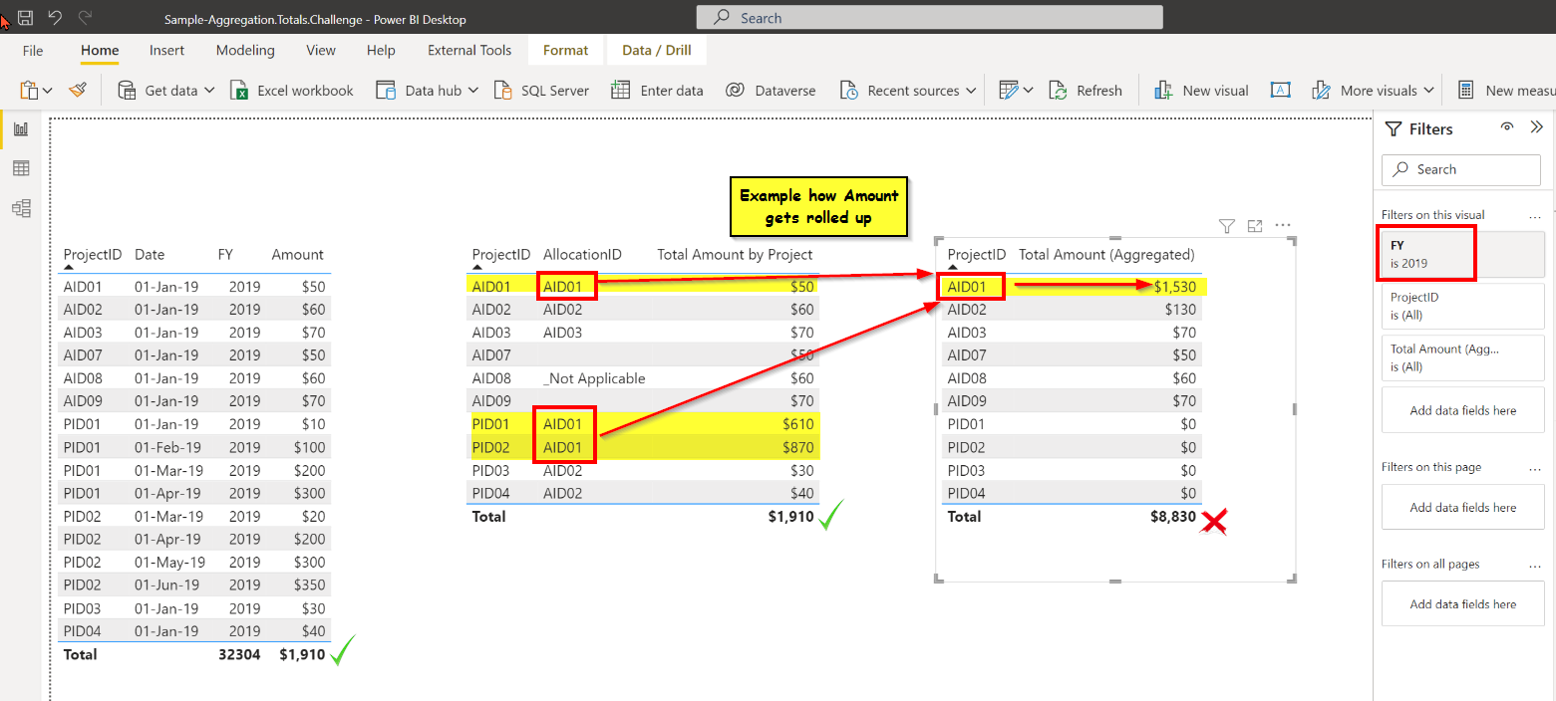
Task: Select the _Not Applicable cell
Action: 594,378
